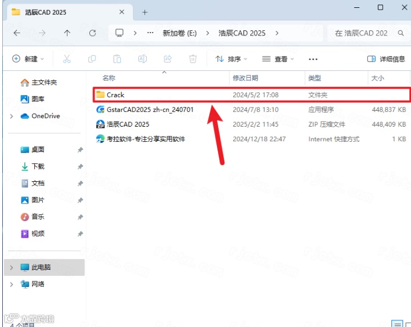The image size is (411, 327).
Task: Add a new Explorer tab
Action: coord(144,12)
